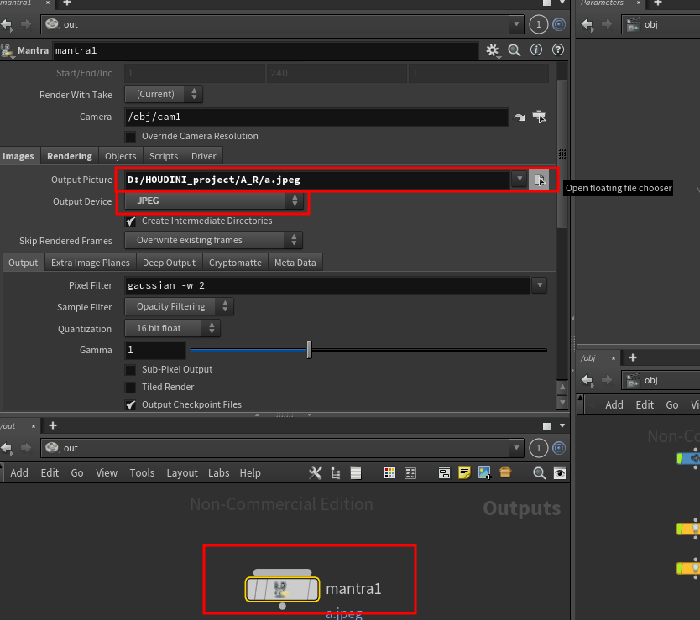Open the Quantization 16 bit float dropdown
Image resolution: width=700 pixels, height=620 pixels.
[x=172, y=329]
